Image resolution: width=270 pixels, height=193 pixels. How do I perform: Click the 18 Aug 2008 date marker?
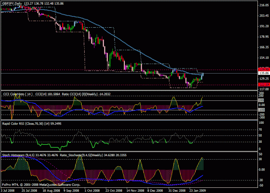[x=51, y=190]
